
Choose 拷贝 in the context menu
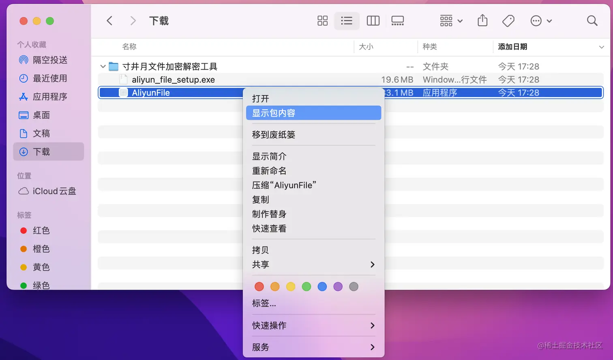click(x=313, y=250)
